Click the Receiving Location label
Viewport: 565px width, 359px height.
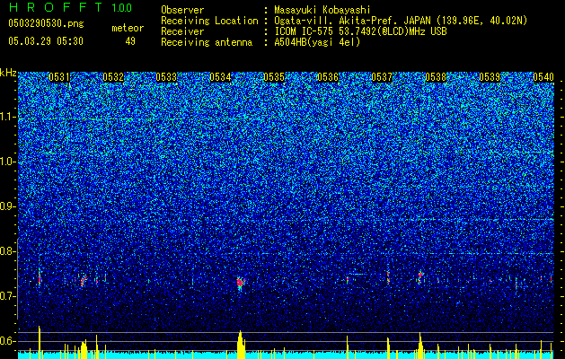209,21
